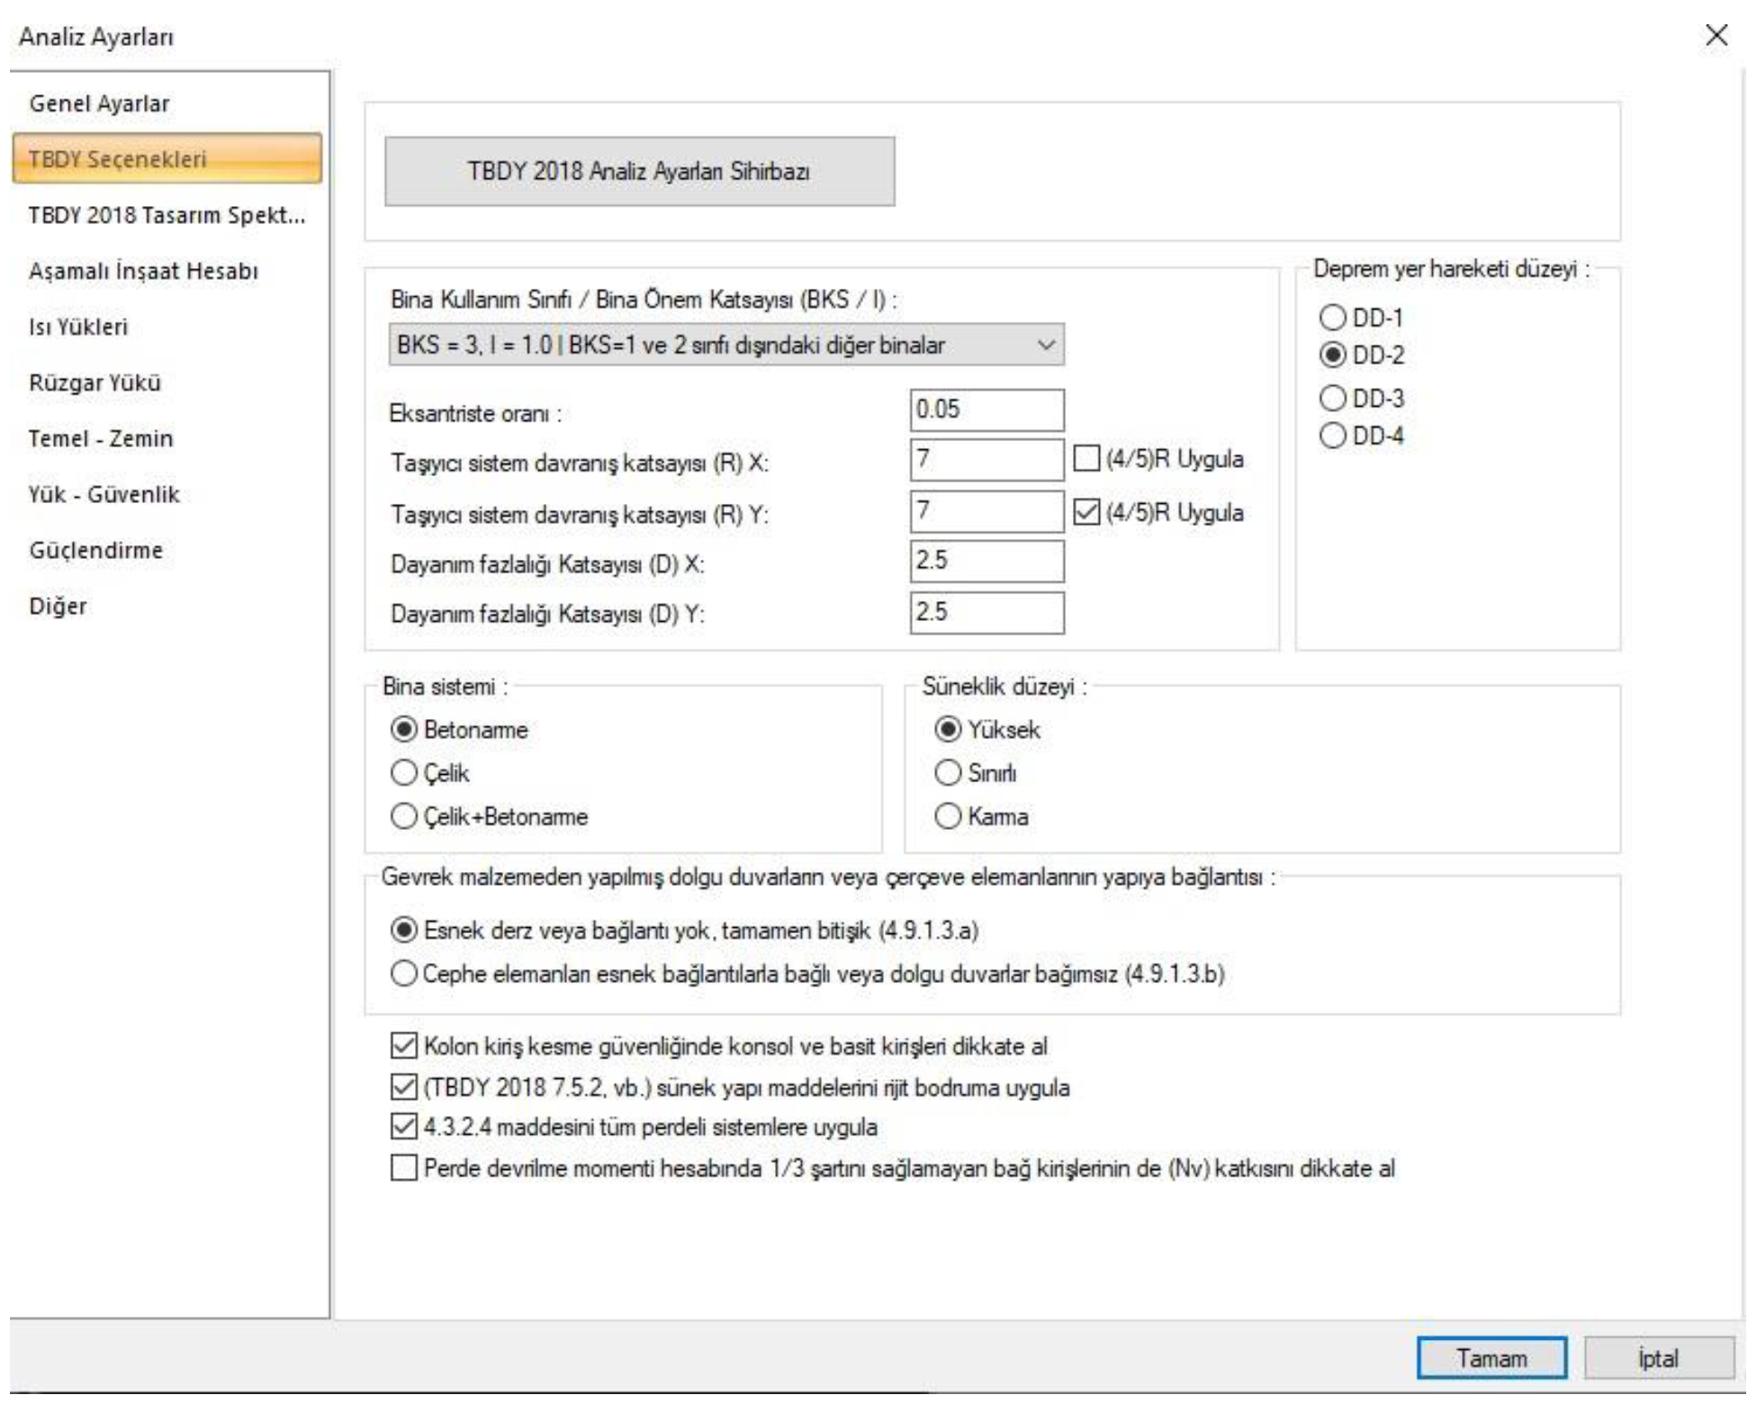Click Dayanım fazlalığı Katsayısı (D) X field
The width and height of the screenshot is (1757, 1404).
[x=986, y=562]
